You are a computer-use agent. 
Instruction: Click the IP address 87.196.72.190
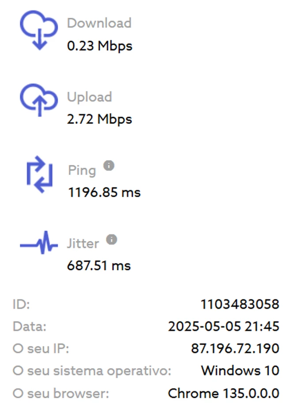click(x=235, y=349)
